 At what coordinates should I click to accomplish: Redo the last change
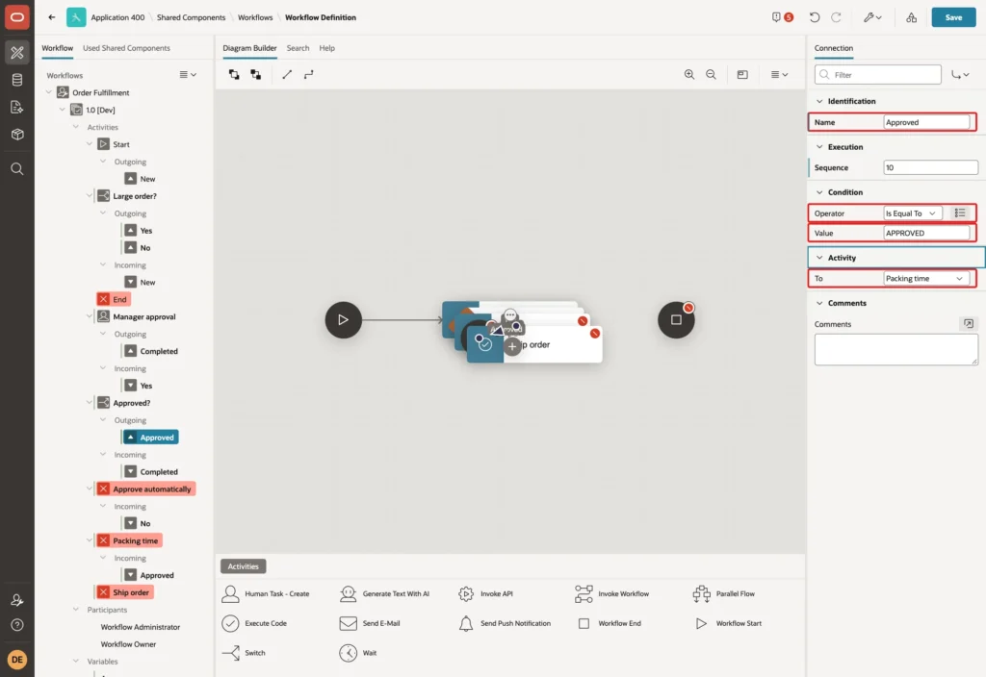[x=836, y=17]
